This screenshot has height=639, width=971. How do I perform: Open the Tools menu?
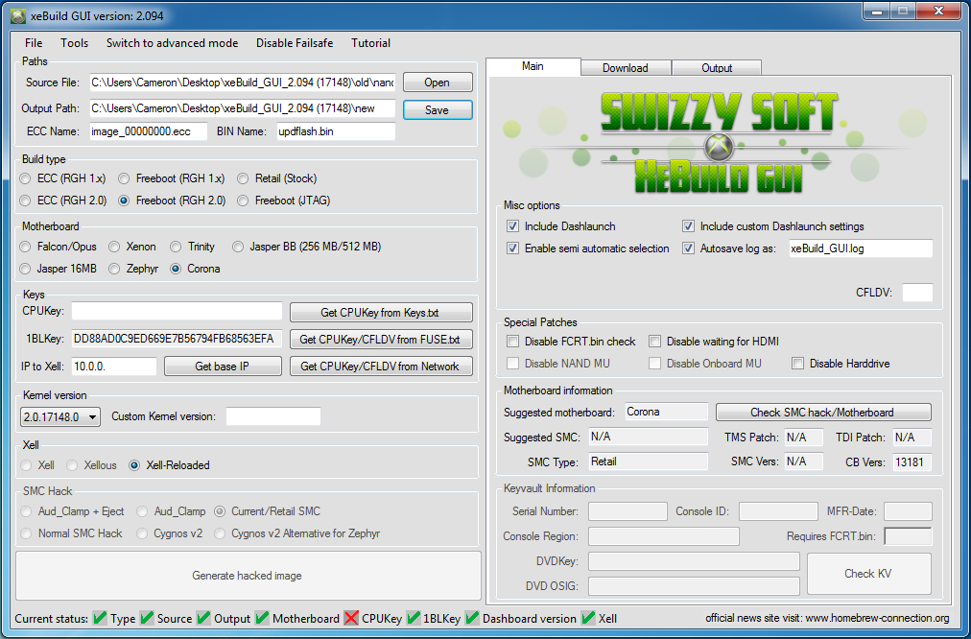pyautogui.click(x=74, y=43)
